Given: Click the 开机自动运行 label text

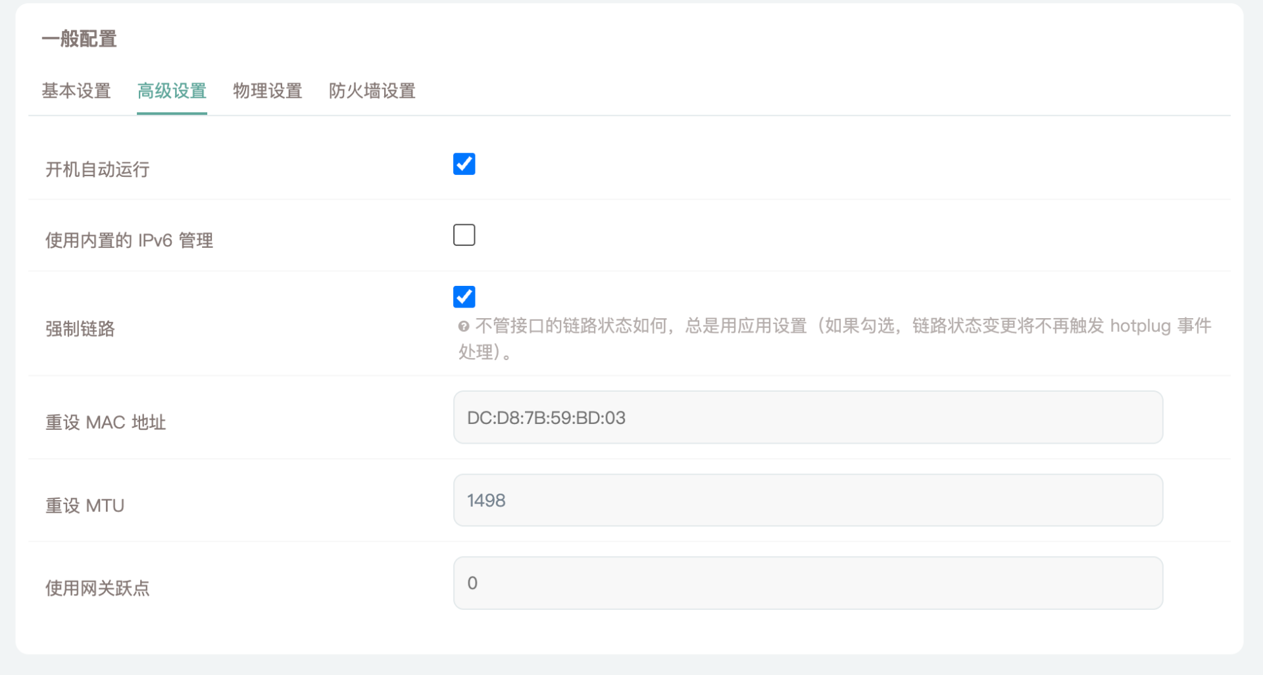Looking at the screenshot, I should click(97, 170).
